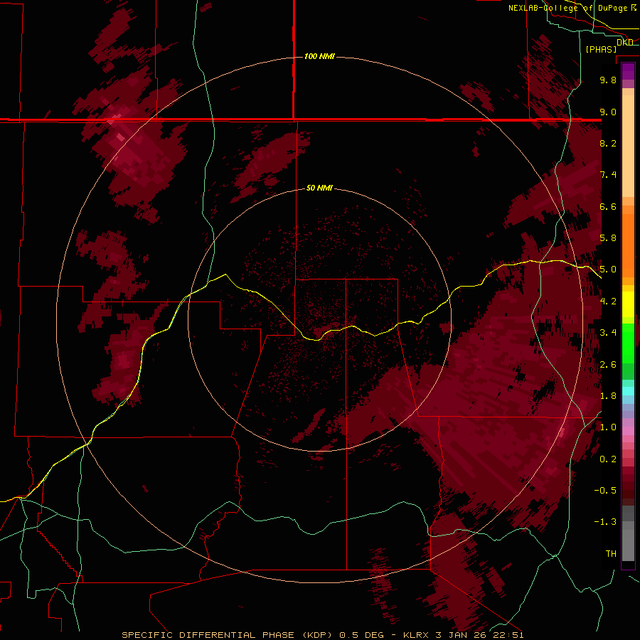Image resolution: width=640 pixels, height=640 pixels.
Task: Click the -1.3 value on the scale
Action: pyautogui.click(x=605, y=522)
